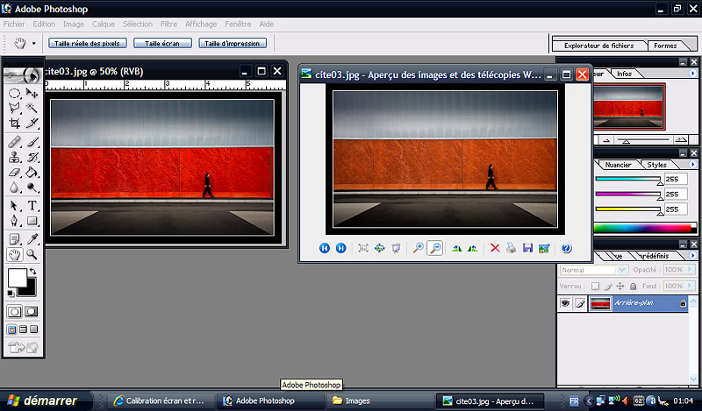Select the Type (T) tool
The height and width of the screenshot is (411, 702).
click(x=32, y=206)
